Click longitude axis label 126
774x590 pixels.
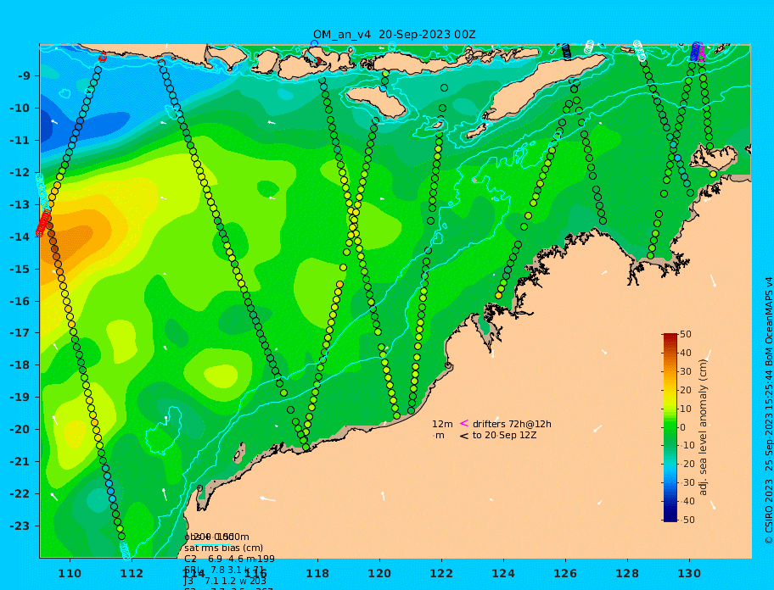(x=565, y=573)
